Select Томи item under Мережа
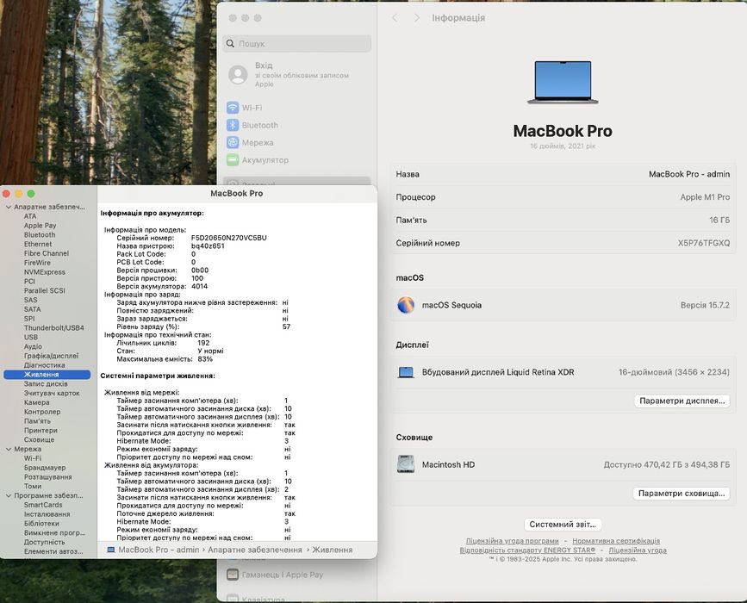 tap(33, 486)
